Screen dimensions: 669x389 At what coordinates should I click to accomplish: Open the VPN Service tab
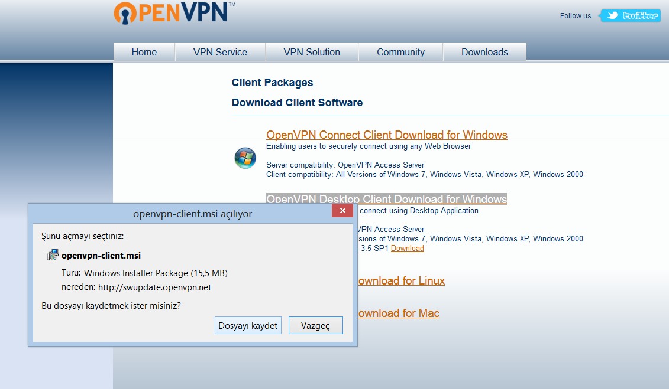(x=220, y=52)
